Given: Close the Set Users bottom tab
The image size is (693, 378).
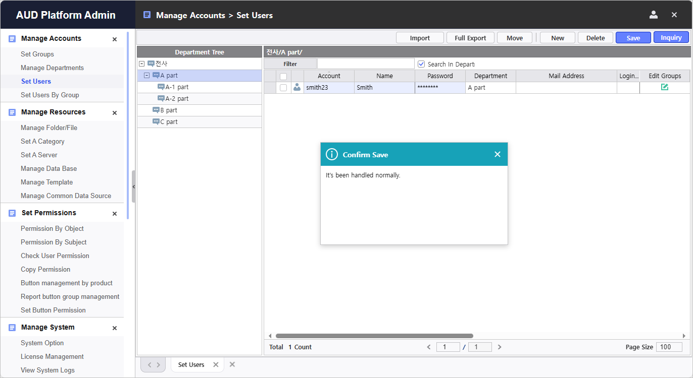Looking at the screenshot, I should coord(216,364).
